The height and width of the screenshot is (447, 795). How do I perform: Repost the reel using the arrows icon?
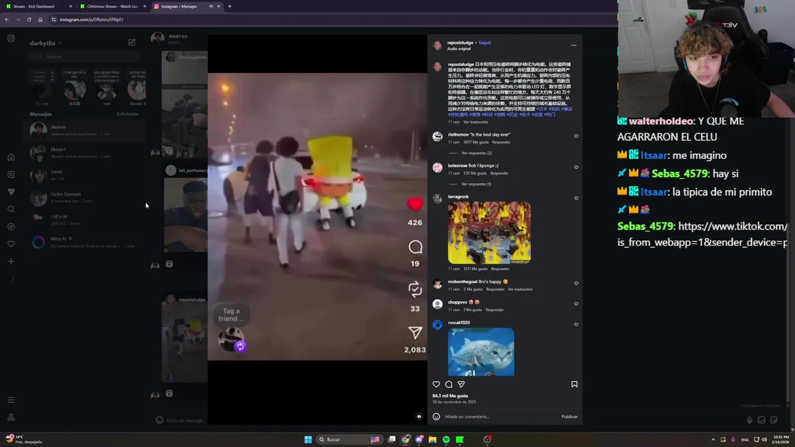click(x=415, y=289)
